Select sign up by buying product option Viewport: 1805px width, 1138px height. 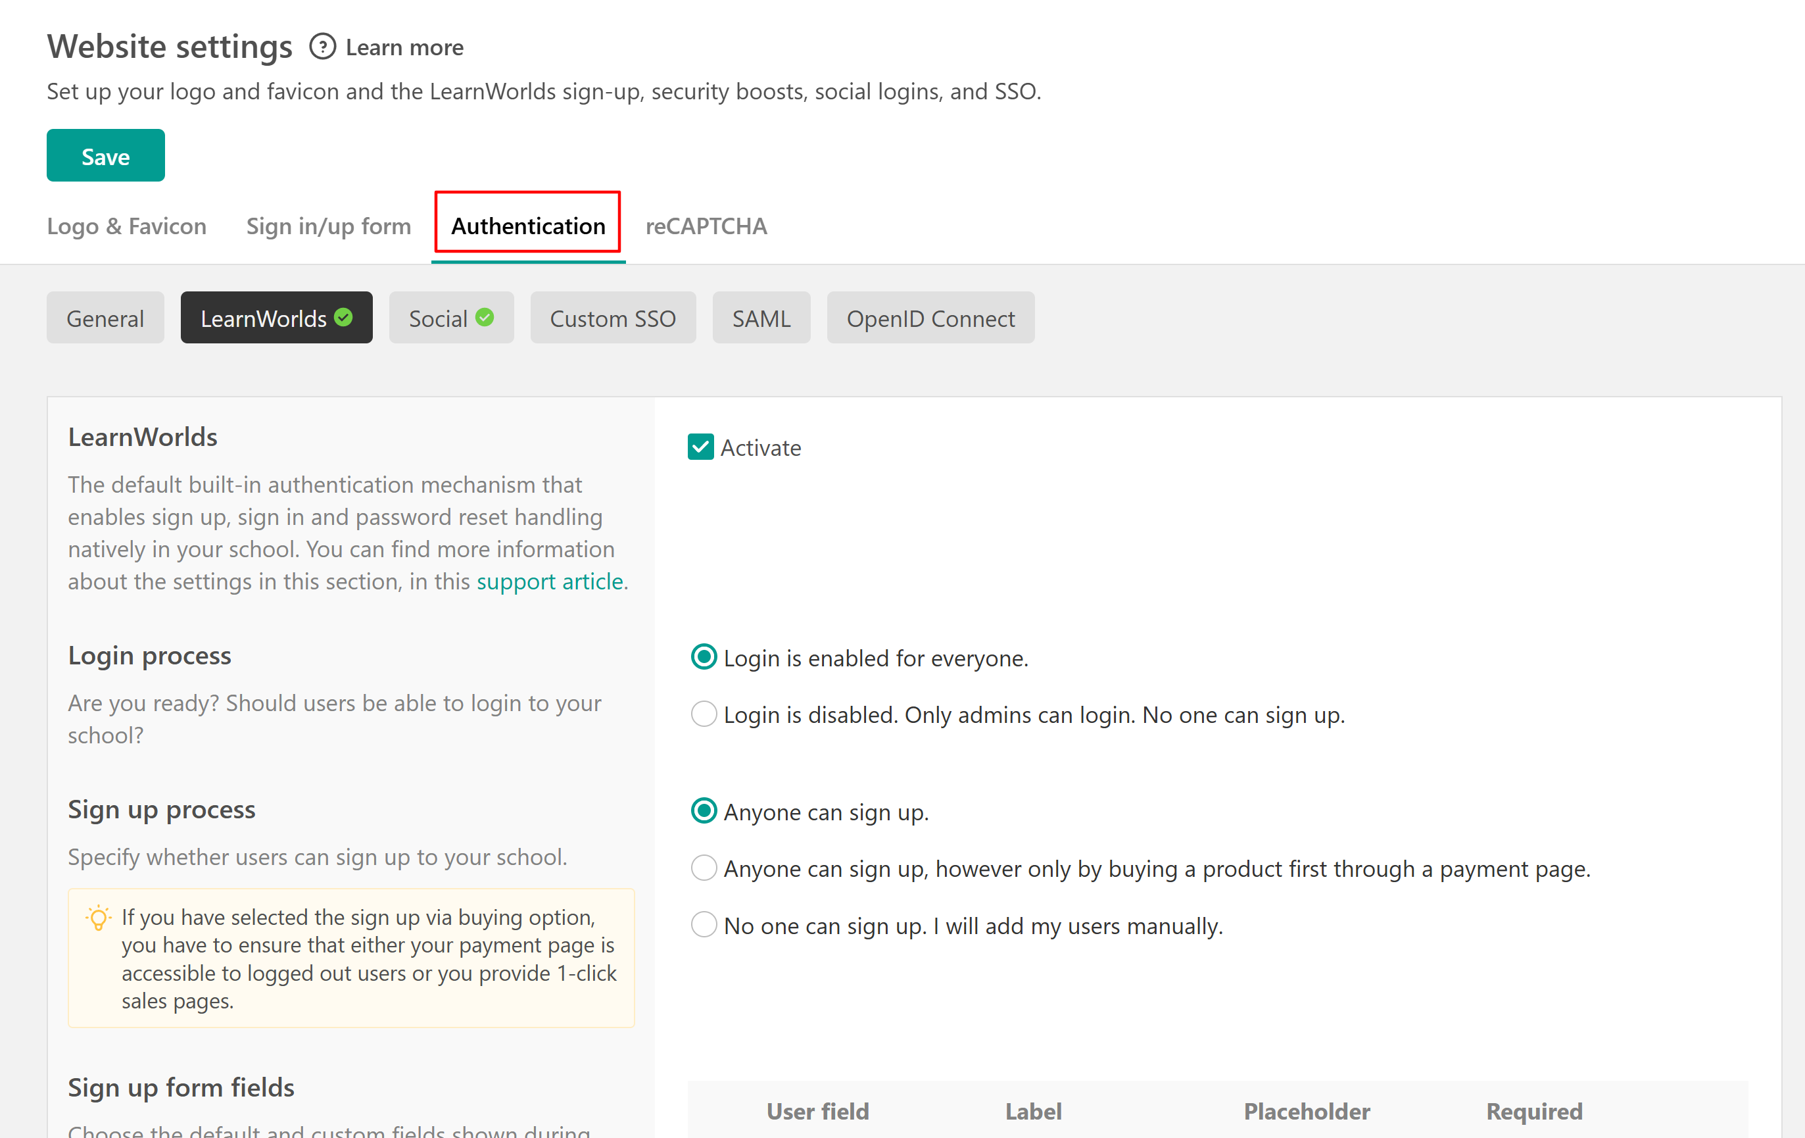click(703, 868)
